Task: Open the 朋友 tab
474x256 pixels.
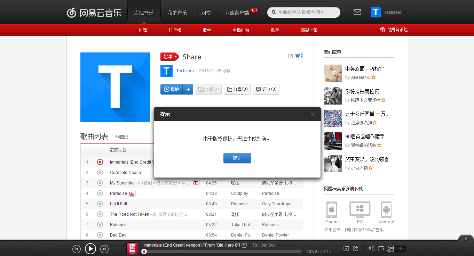Action: tap(206, 13)
